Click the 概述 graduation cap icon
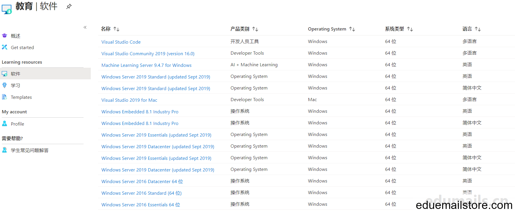The width and height of the screenshot is (515, 213). [4, 36]
